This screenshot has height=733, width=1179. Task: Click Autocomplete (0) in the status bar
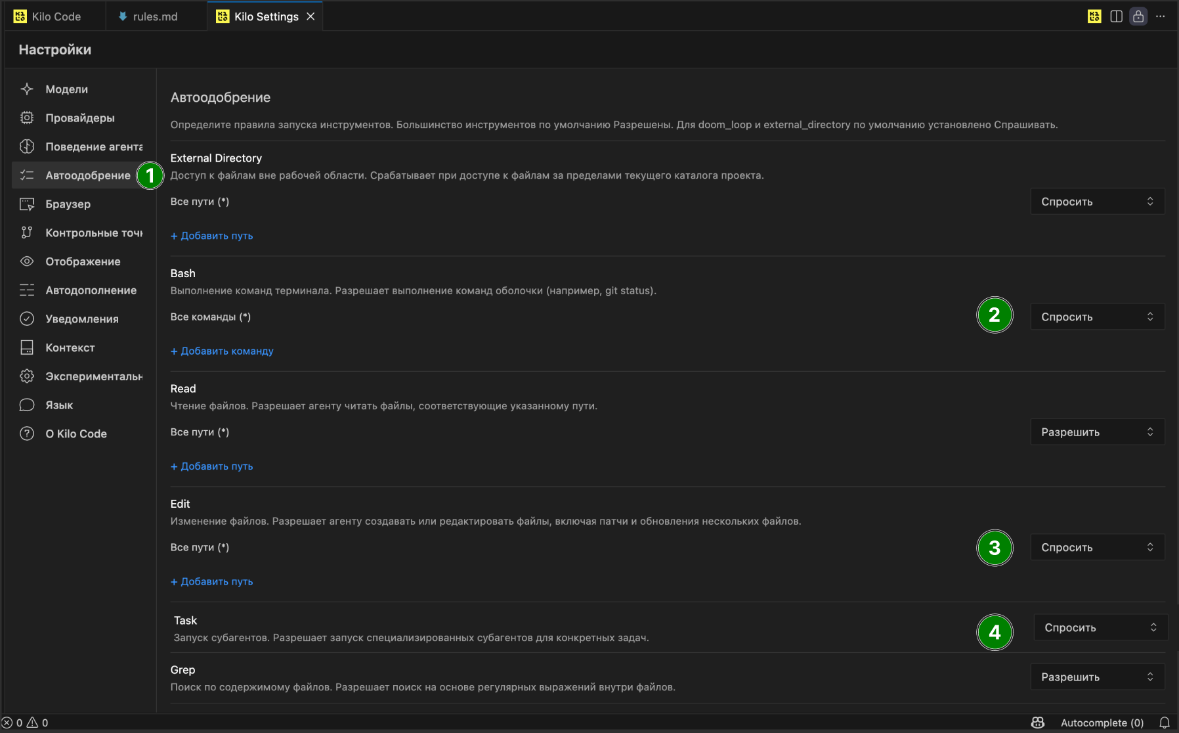click(1102, 722)
